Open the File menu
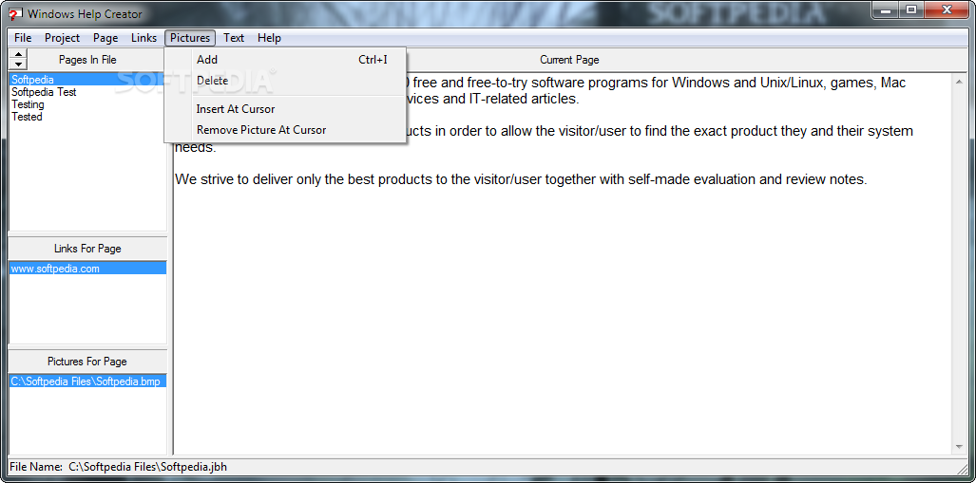 coord(23,38)
